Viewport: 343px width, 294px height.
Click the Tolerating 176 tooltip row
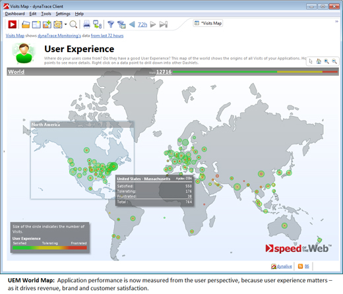[154, 191]
